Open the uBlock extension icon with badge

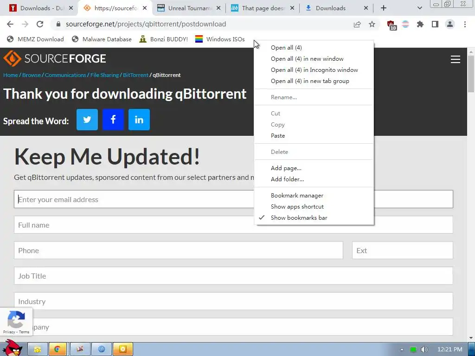[391, 25]
